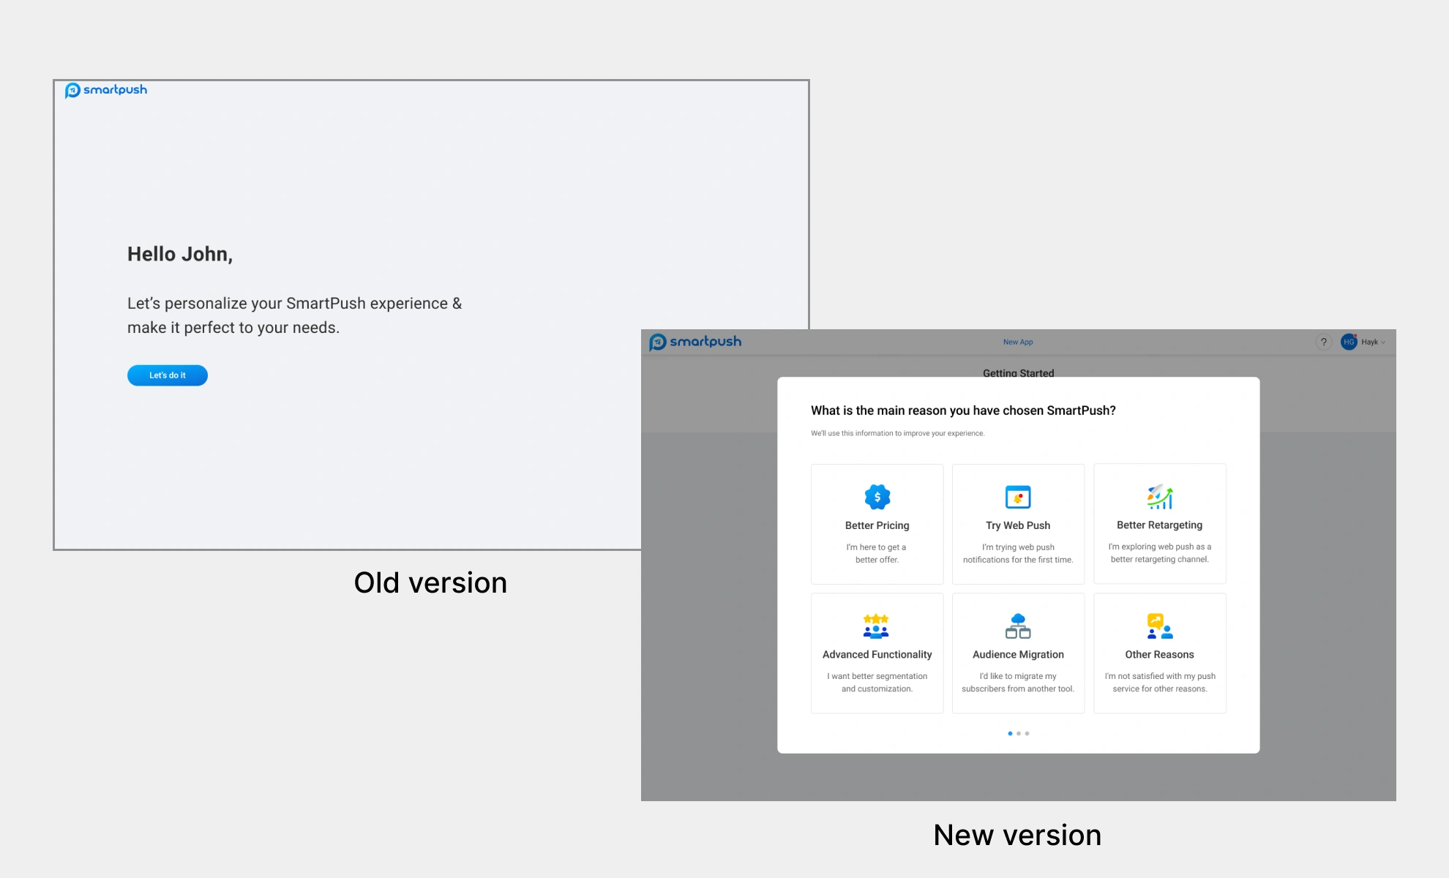The width and height of the screenshot is (1449, 878).
Task: Select Better Pricing as your main reason
Action: [876, 524]
